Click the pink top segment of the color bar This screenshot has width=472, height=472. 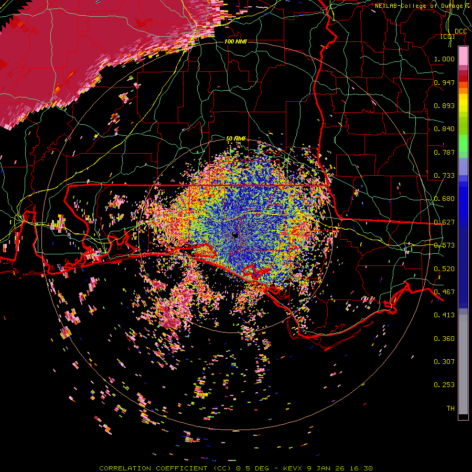tap(463, 56)
